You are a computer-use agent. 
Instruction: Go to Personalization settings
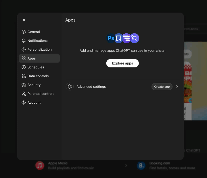pos(39,50)
